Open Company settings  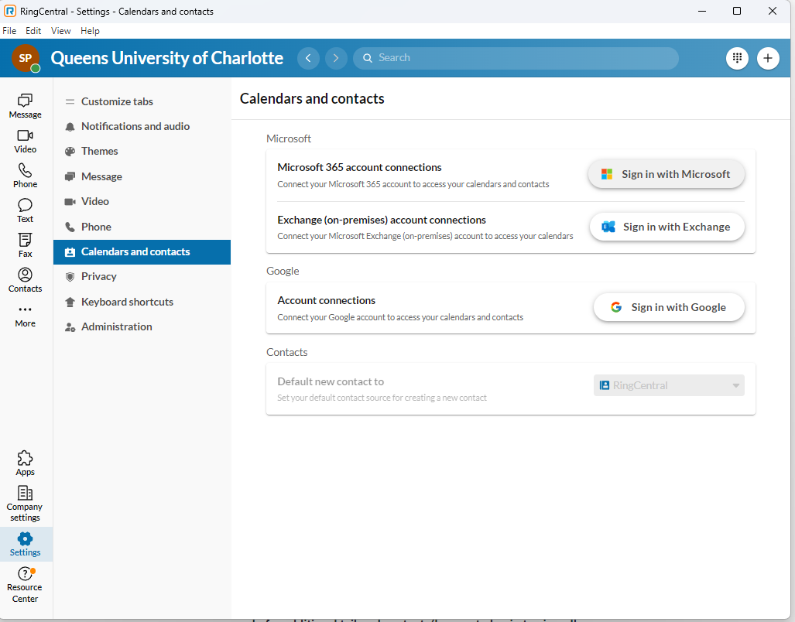click(25, 504)
